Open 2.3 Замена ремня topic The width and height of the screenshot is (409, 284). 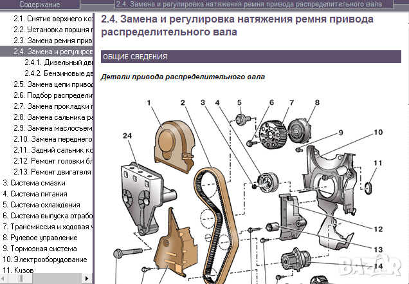(54, 41)
